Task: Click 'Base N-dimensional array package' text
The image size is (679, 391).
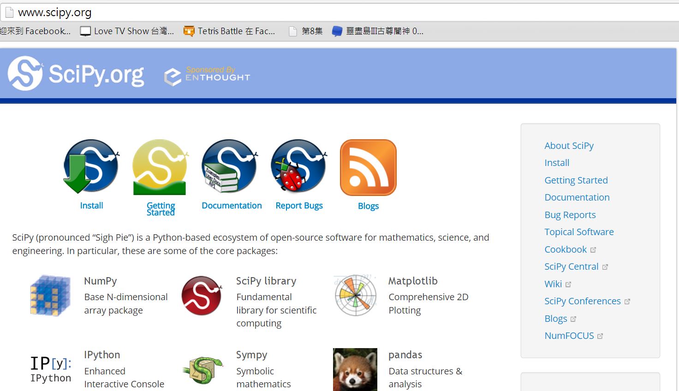Action: (x=126, y=303)
